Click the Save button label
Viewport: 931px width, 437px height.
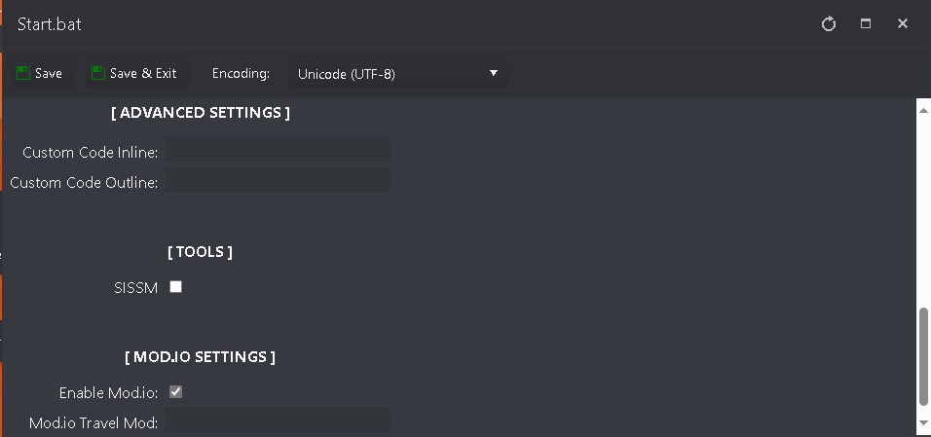(x=48, y=73)
